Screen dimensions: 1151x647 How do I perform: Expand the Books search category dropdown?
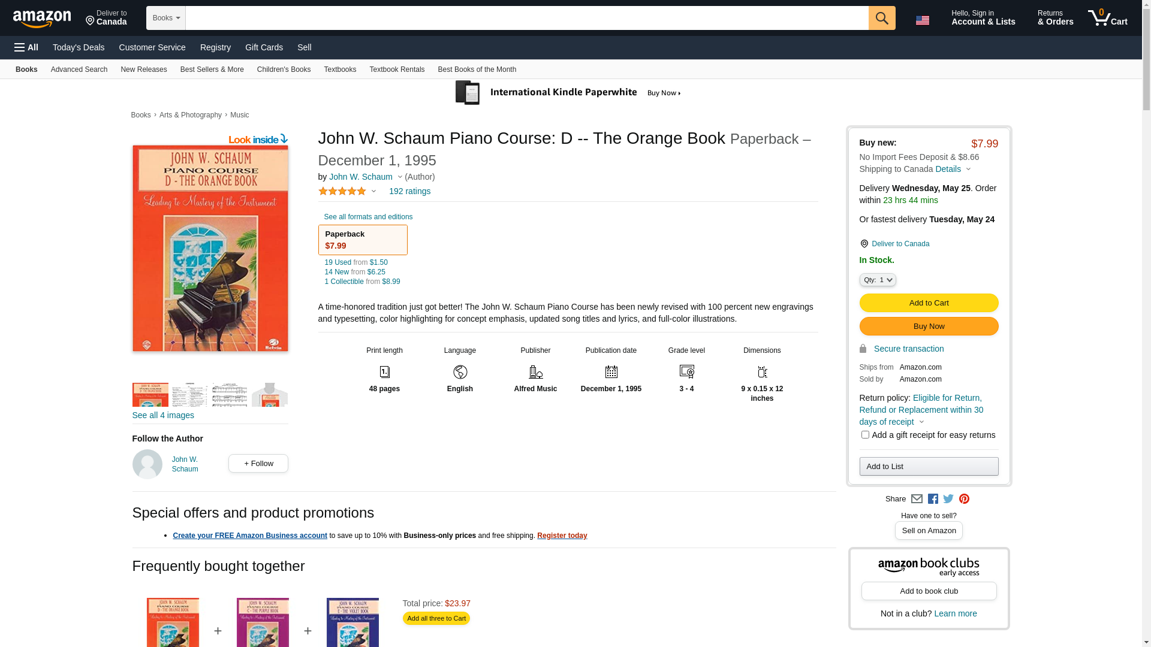166,18
